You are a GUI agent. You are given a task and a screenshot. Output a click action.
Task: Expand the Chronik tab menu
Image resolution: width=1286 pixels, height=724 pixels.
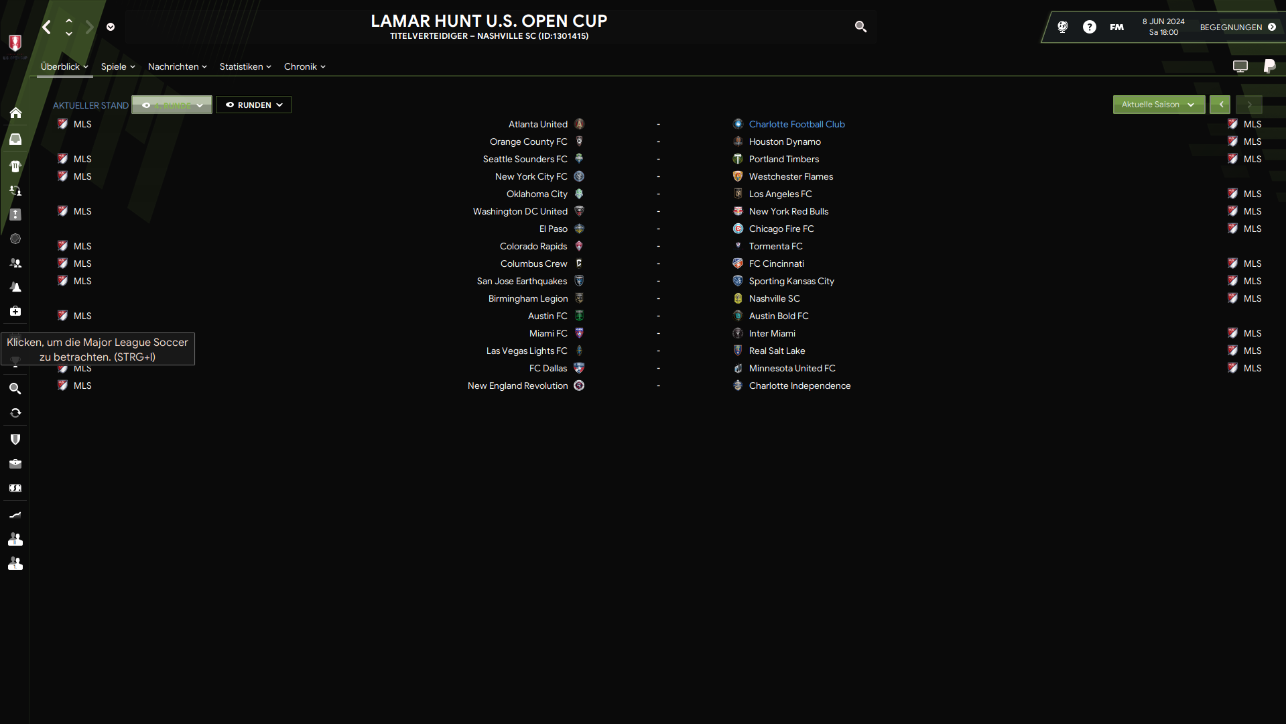(x=304, y=66)
